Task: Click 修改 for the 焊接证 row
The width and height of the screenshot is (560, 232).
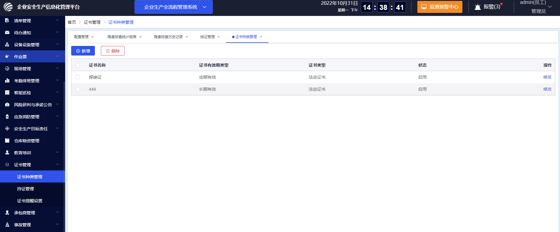Action: pyautogui.click(x=547, y=77)
